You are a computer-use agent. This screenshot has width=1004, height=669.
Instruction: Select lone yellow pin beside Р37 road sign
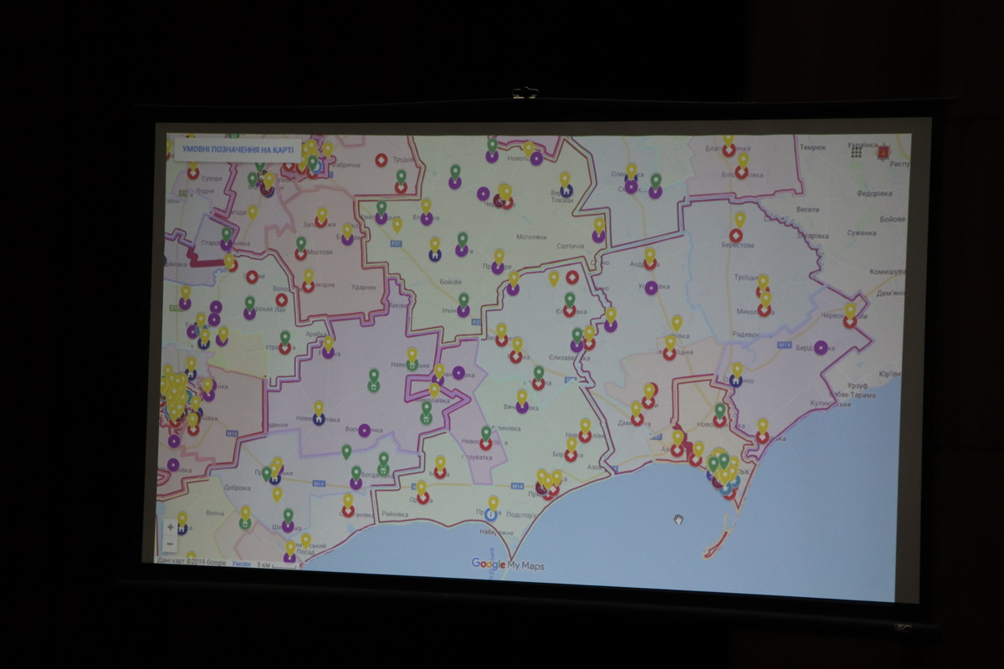[397, 225]
